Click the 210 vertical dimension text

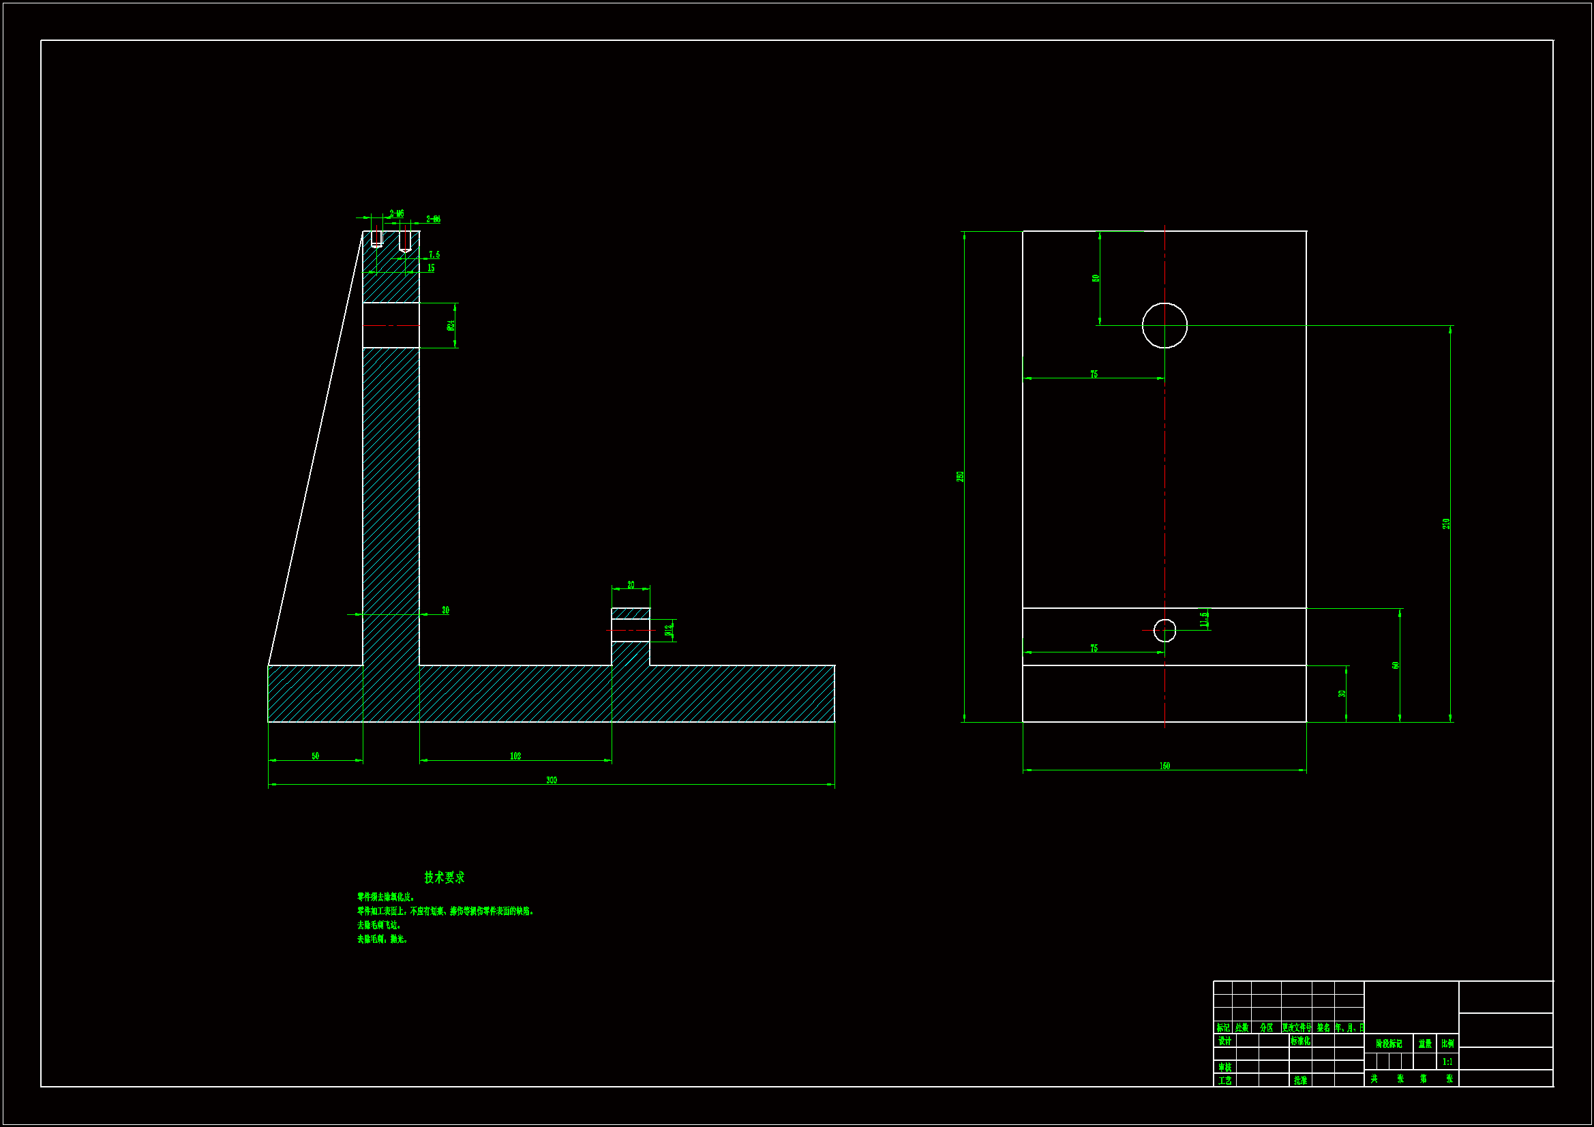tap(1446, 524)
